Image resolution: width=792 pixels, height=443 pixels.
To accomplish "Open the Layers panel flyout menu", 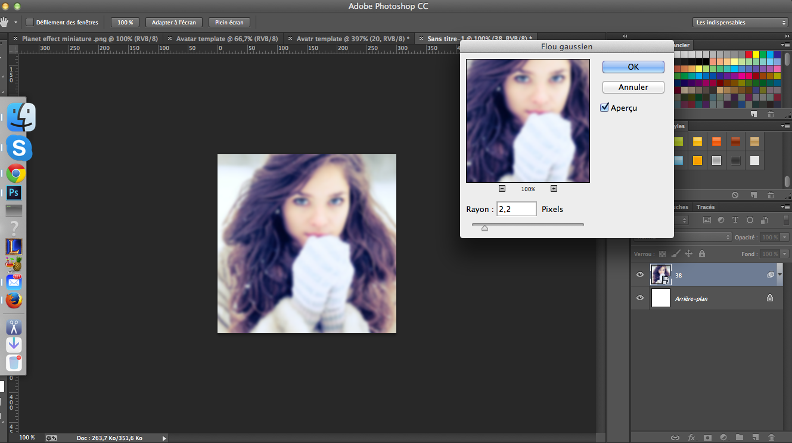I will [x=786, y=207].
